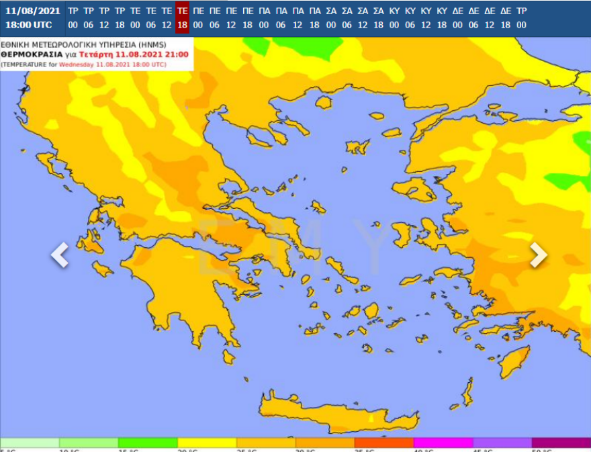
Task: Pick the ΣΑ 12 time step
Action: 363,17
